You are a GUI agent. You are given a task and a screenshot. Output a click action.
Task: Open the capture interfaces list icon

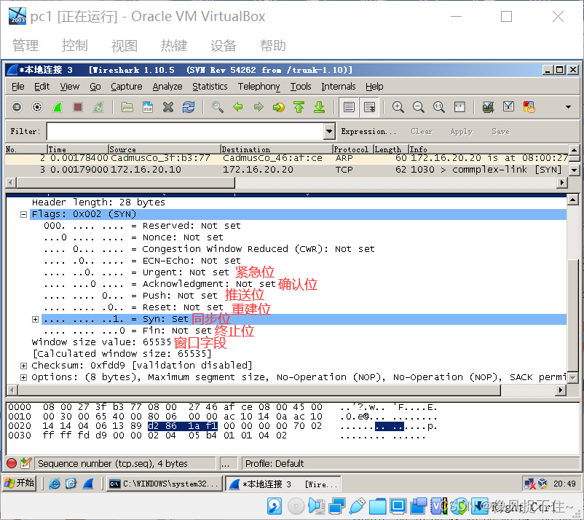[x=17, y=107]
